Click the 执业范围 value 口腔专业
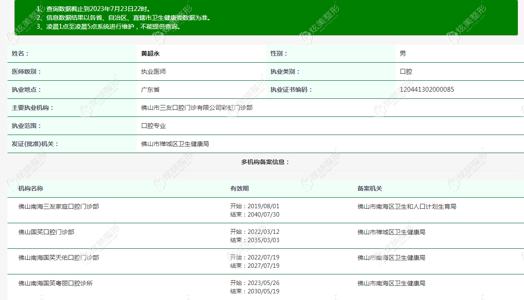The image size is (524, 300). pyautogui.click(x=153, y=126)
